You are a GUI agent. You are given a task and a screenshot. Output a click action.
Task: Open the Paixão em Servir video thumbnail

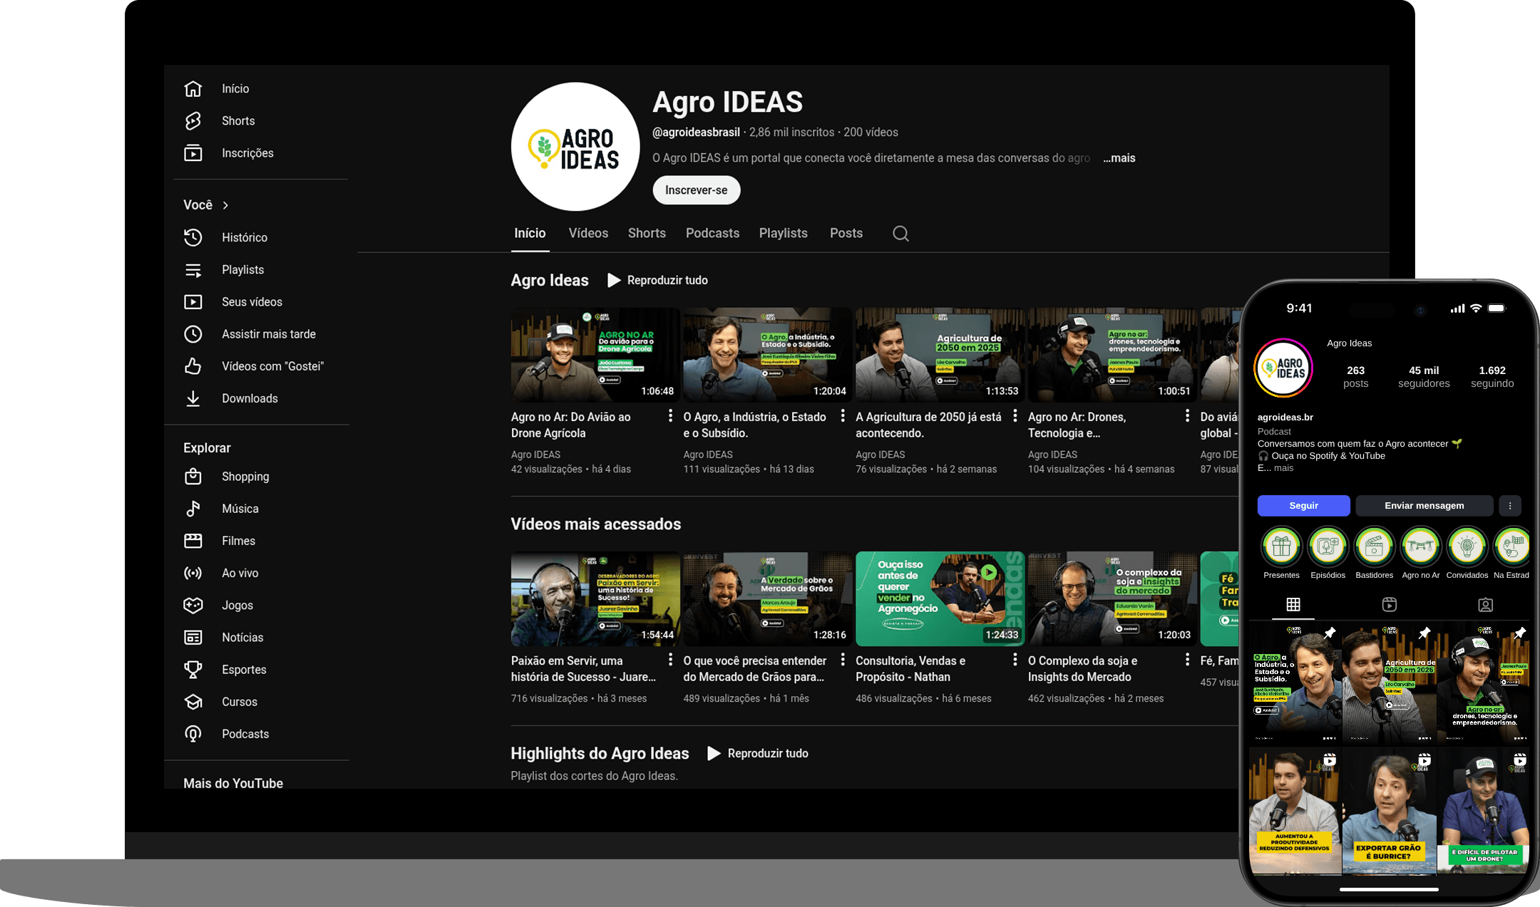click(595, 598)
